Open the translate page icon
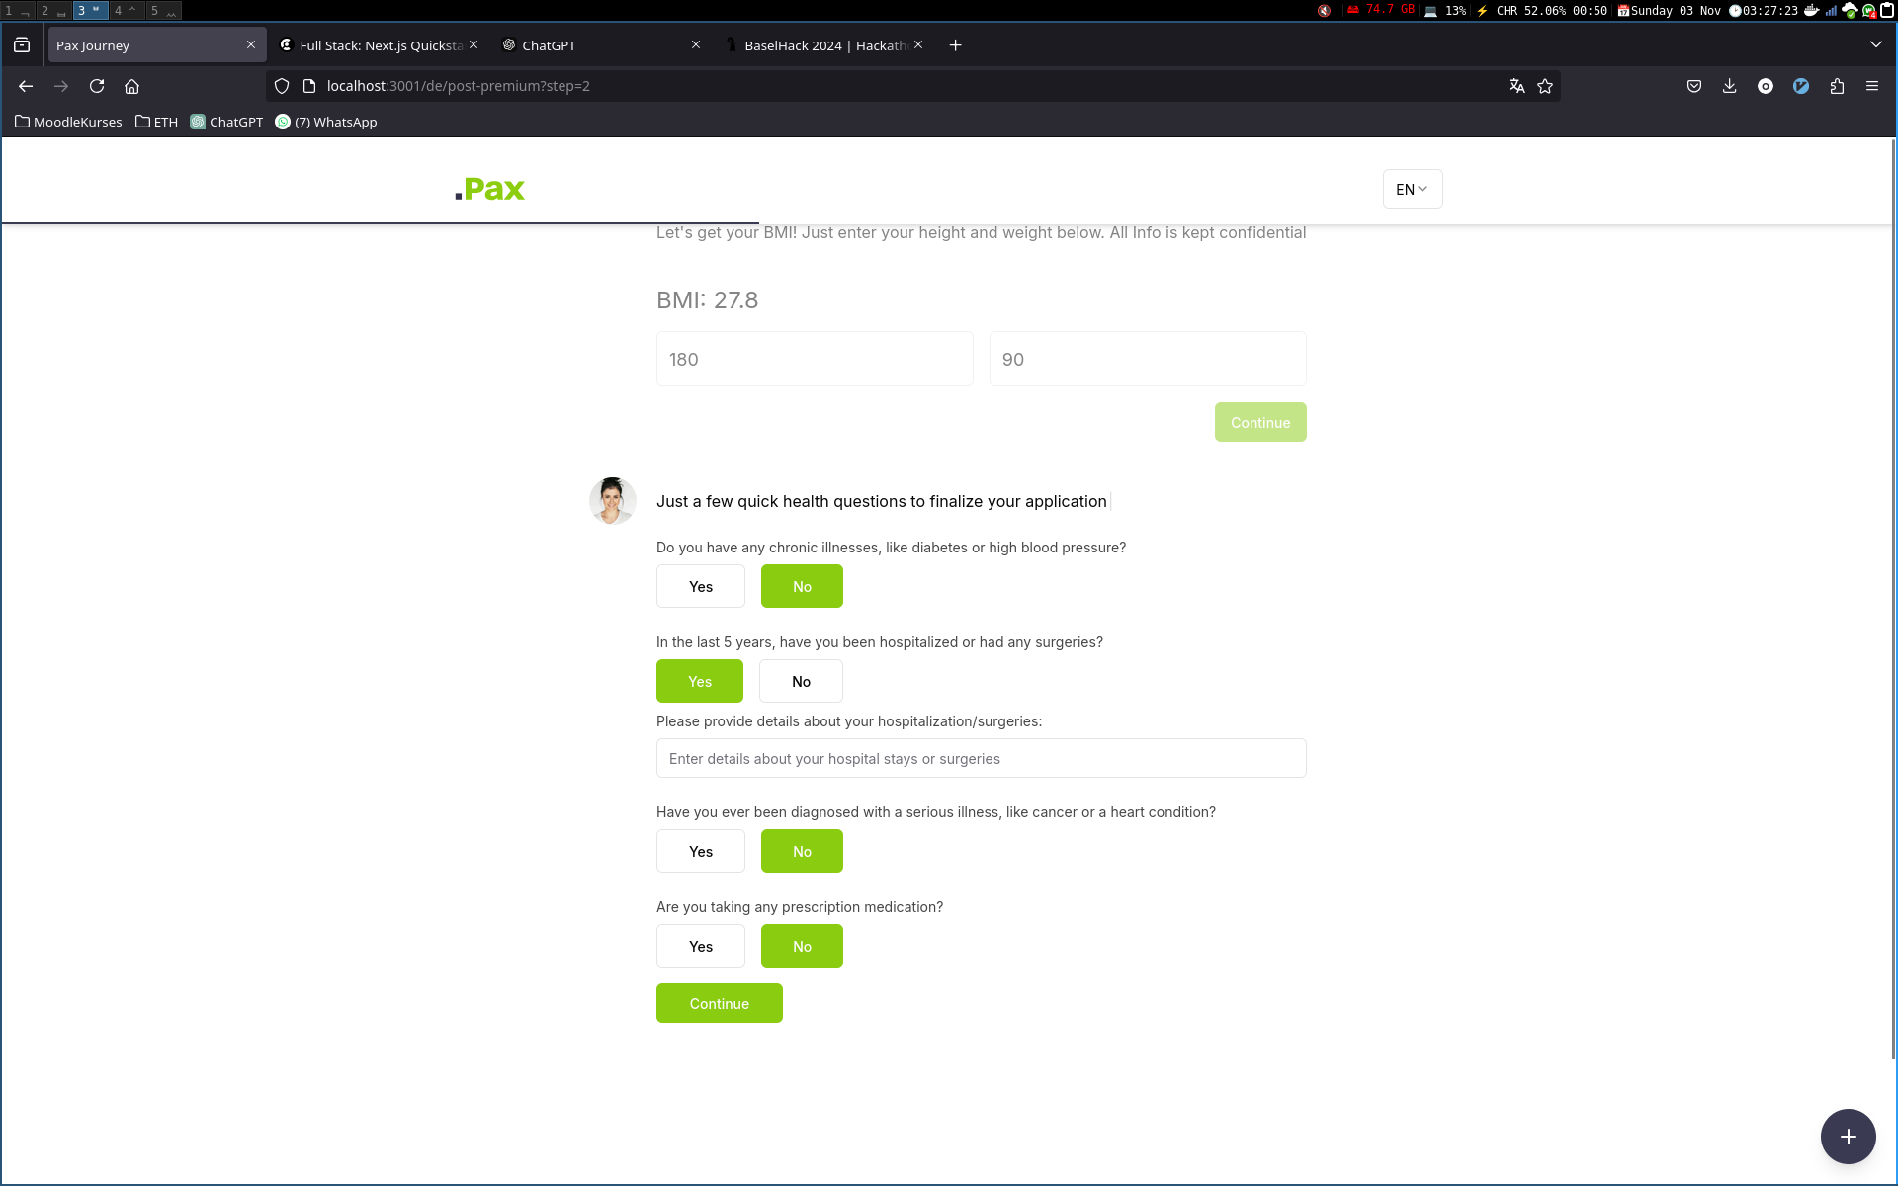Viewport: 1898px width, 1186px height. (x=1516, y=86)
